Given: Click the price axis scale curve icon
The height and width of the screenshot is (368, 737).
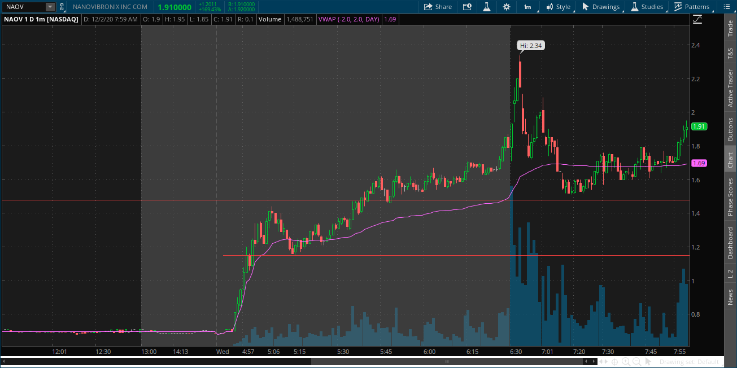Looking at the screenshot, I should click(x=697, y=19).
